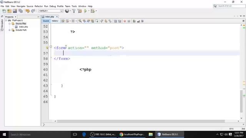Toggle Bookmark on the current line
246x138 pixels.
(110, 21)
